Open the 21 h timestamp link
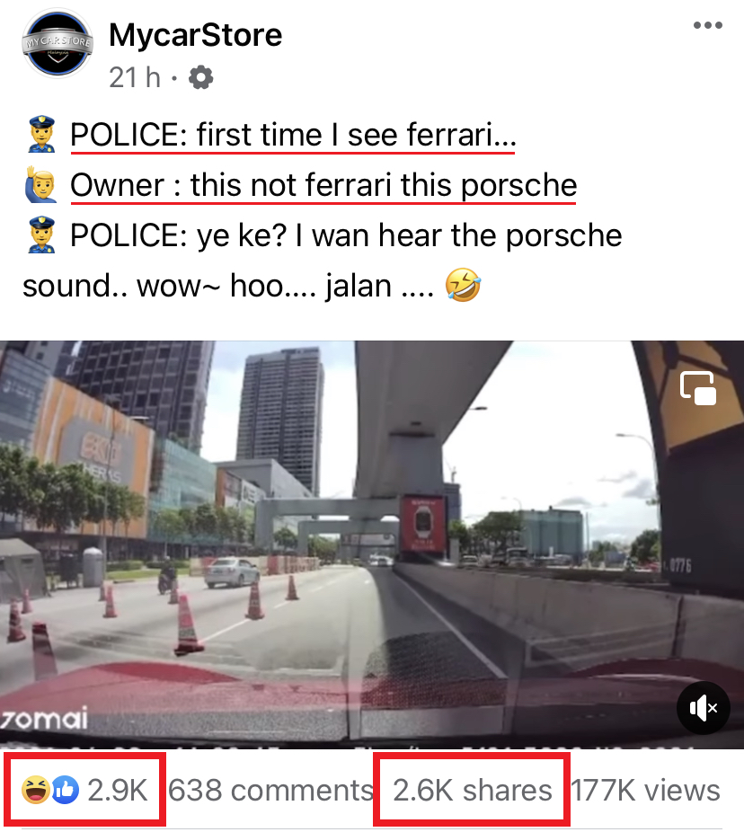Viewport: 744px width, 832px height. pos(135,77)
